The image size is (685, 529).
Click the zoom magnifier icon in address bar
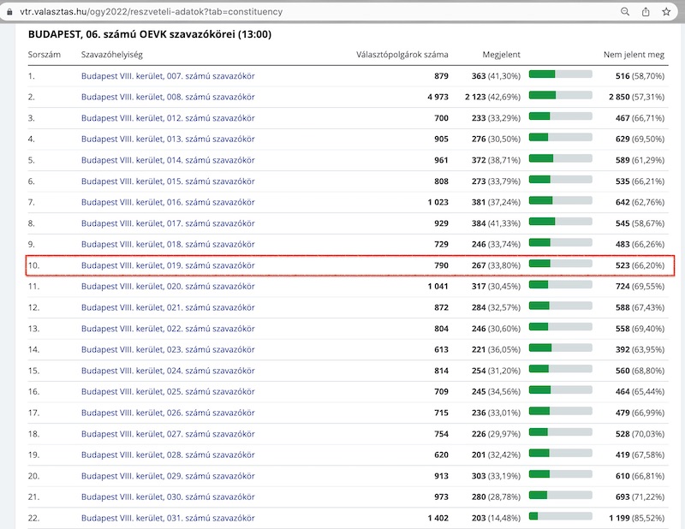point(625,12)
